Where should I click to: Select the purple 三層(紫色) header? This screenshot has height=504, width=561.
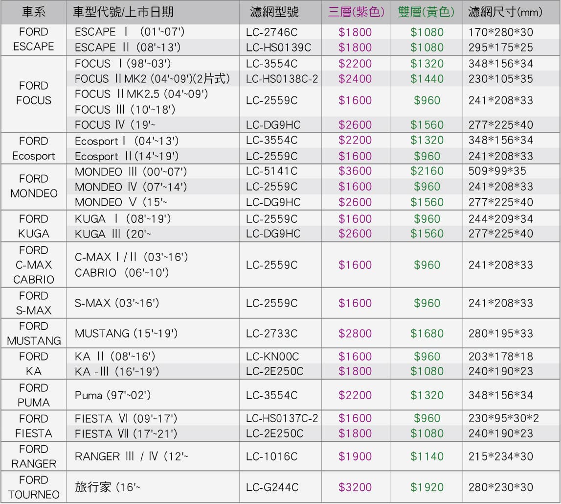pyautogui.click(x=356, y=12)
